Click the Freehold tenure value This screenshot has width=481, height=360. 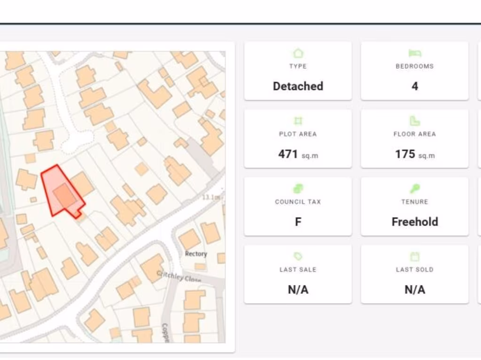coord(415,222)
